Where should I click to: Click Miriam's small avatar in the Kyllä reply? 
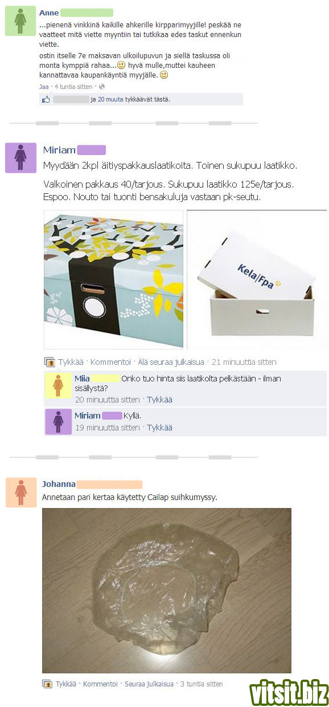59,421
